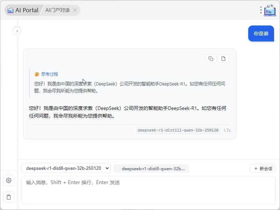Screen dimensions: 280x210
Task: Open the deepseek-r1-distill-qwen-32b-250120 model dropdown
Action: click(x=66, y=168)
